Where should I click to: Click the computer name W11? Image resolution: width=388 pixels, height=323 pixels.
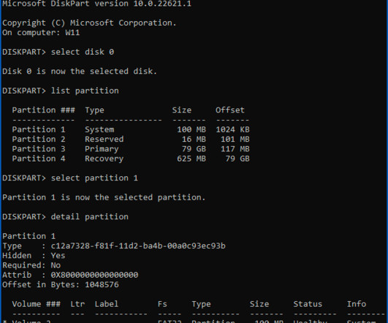tap(72, 32)
